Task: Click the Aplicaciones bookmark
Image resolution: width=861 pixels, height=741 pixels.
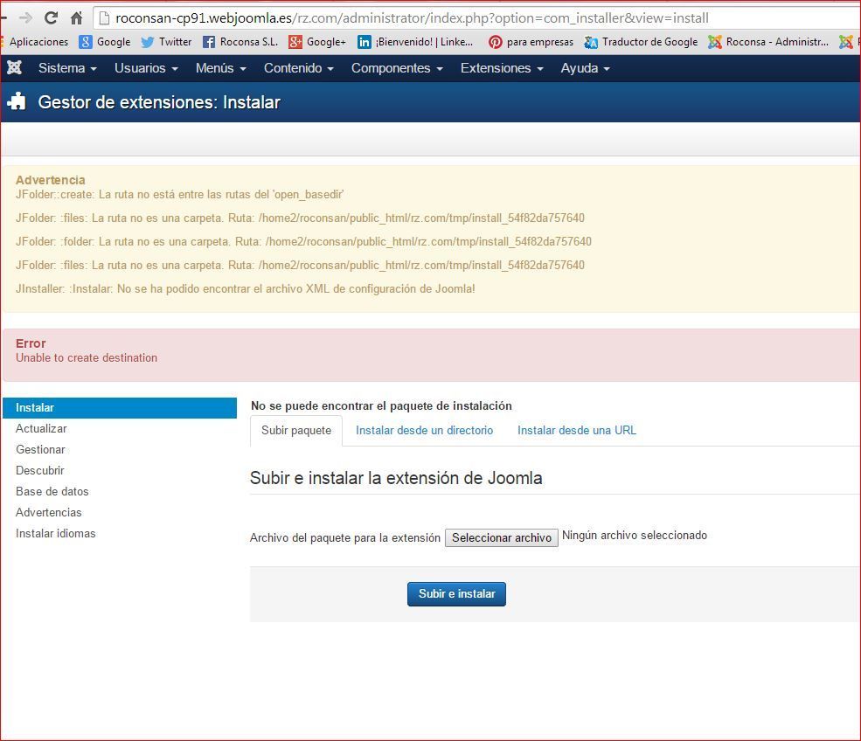Action: (x=38, y=42)
